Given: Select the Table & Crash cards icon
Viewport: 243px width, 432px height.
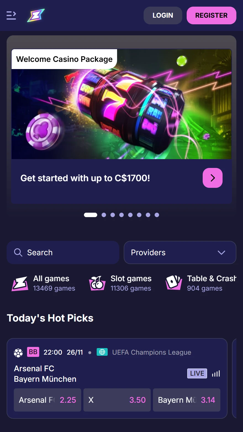Looking at the screenshot, I should click(x=174, y=283).
